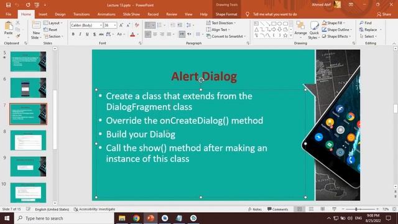Screen dimensions: 398x224
Task: Adjust the zoom slider handle
Action: click(356, 209)
